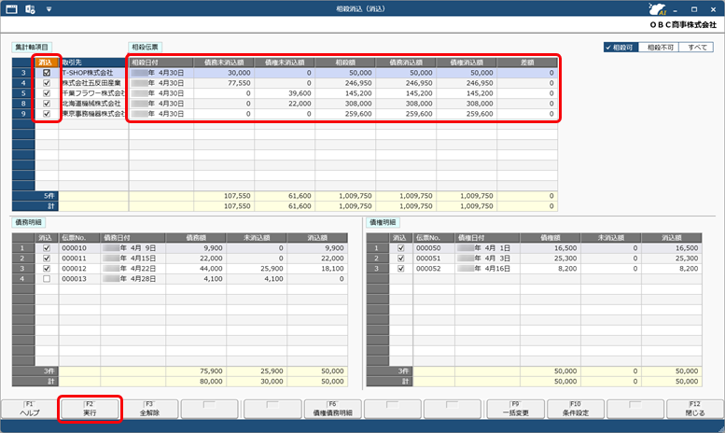This screenshot has height=433, width=725.
Task: Click the 債務額 column header
Action: (x=196, y=237)
